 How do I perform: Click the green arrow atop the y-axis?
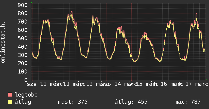point(32,3)
